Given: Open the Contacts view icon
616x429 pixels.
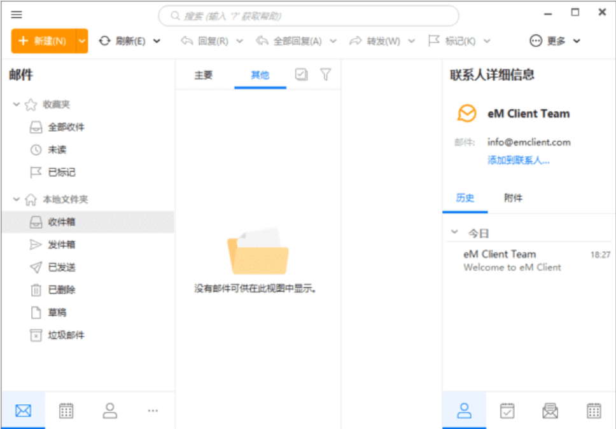Looking at the screenshot, I should [x=110, y=411].
